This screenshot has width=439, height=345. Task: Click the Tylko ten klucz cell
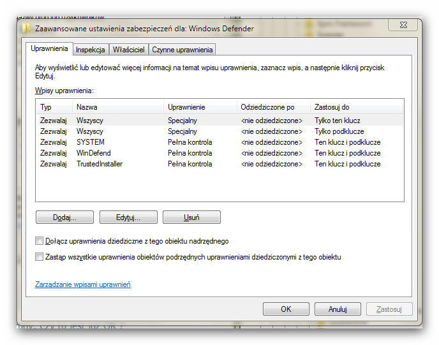click(338, 121)
